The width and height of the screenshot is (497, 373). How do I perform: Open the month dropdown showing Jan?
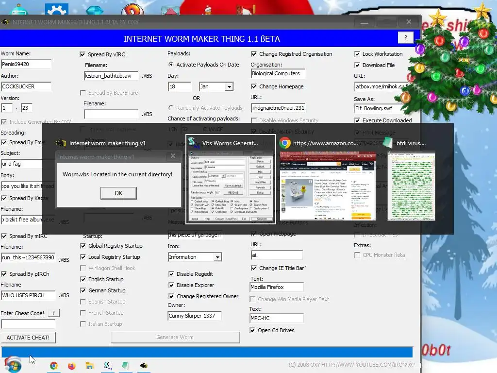point(229,86)
